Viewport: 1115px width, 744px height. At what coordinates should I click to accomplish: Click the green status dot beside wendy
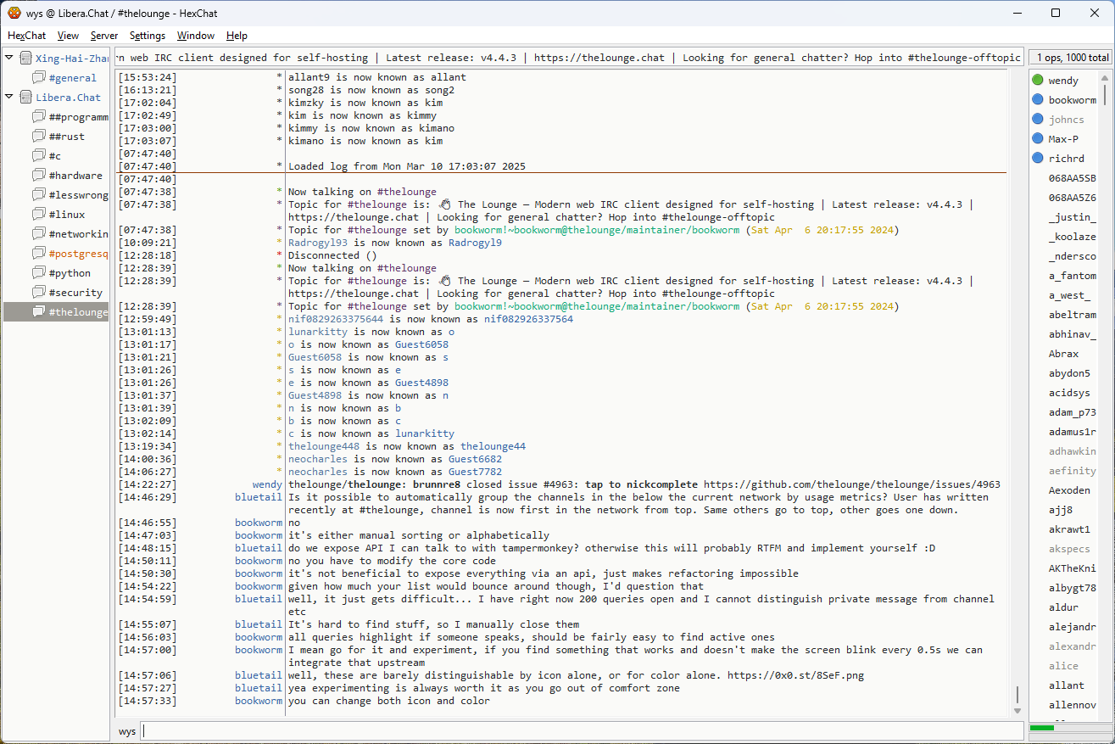[1038, 81]
